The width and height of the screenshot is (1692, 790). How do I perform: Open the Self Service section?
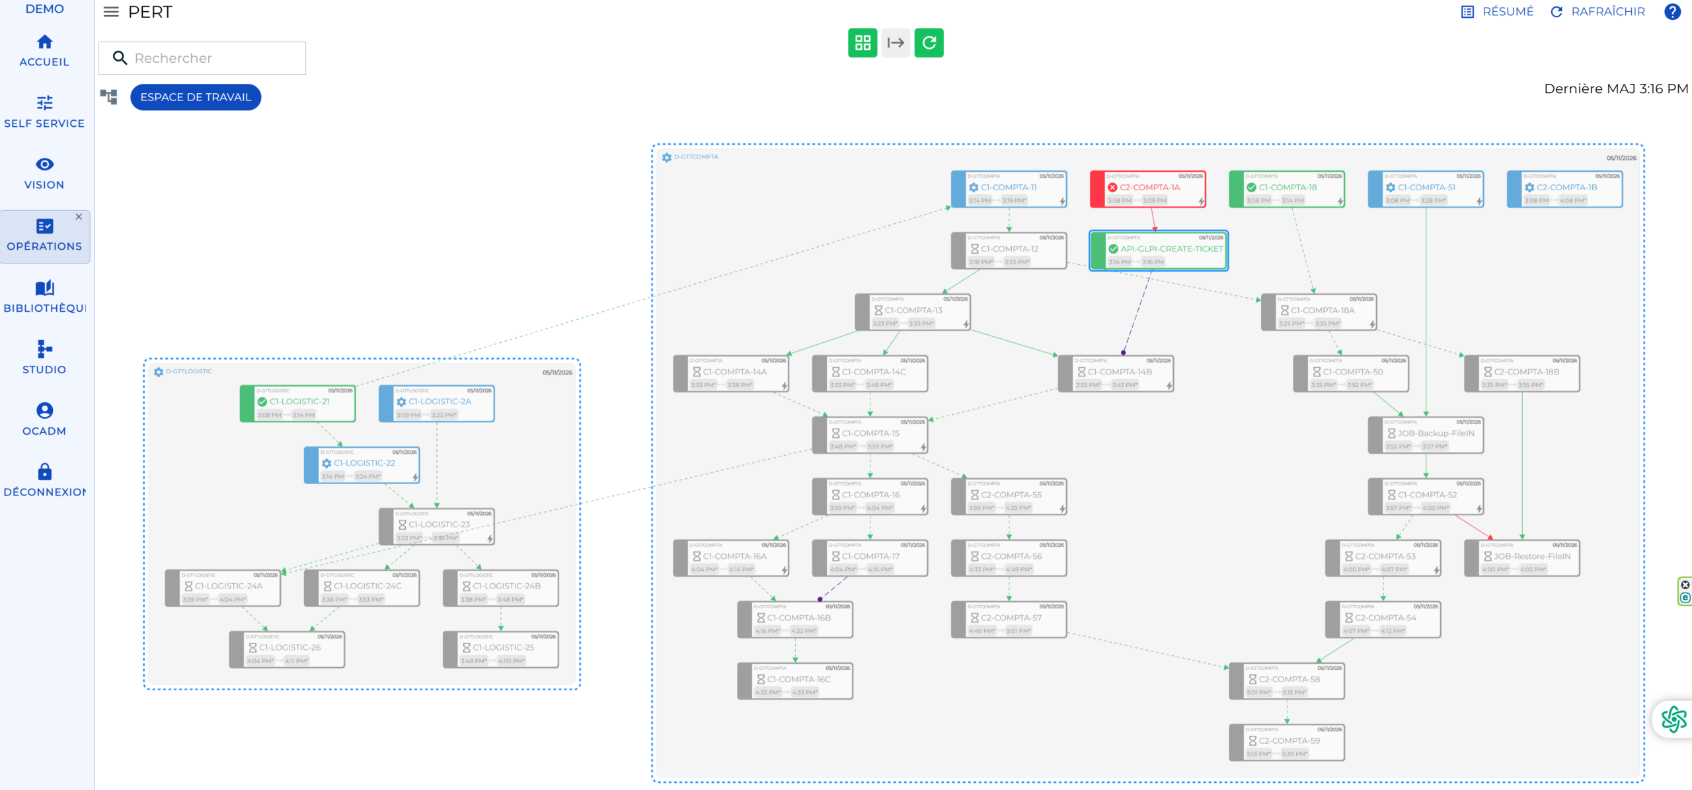pos(44,112)
